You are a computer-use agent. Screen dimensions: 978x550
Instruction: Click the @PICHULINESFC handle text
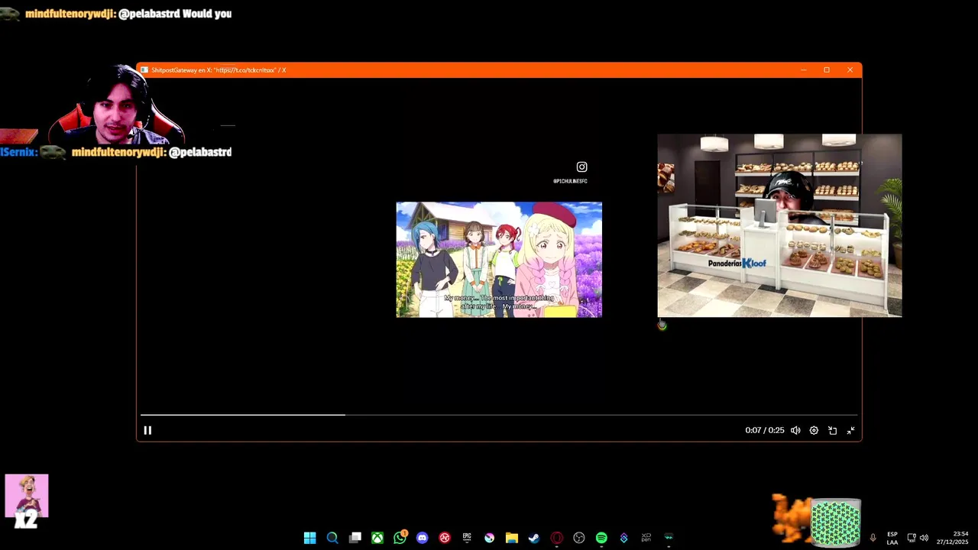coord(570,181)
